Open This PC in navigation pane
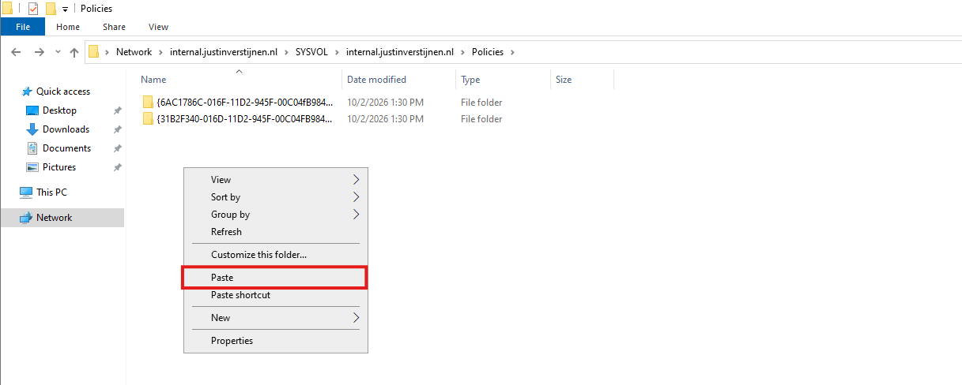This screenshot has height=385, width=962. pyautogui.click(x=51, y=192)
